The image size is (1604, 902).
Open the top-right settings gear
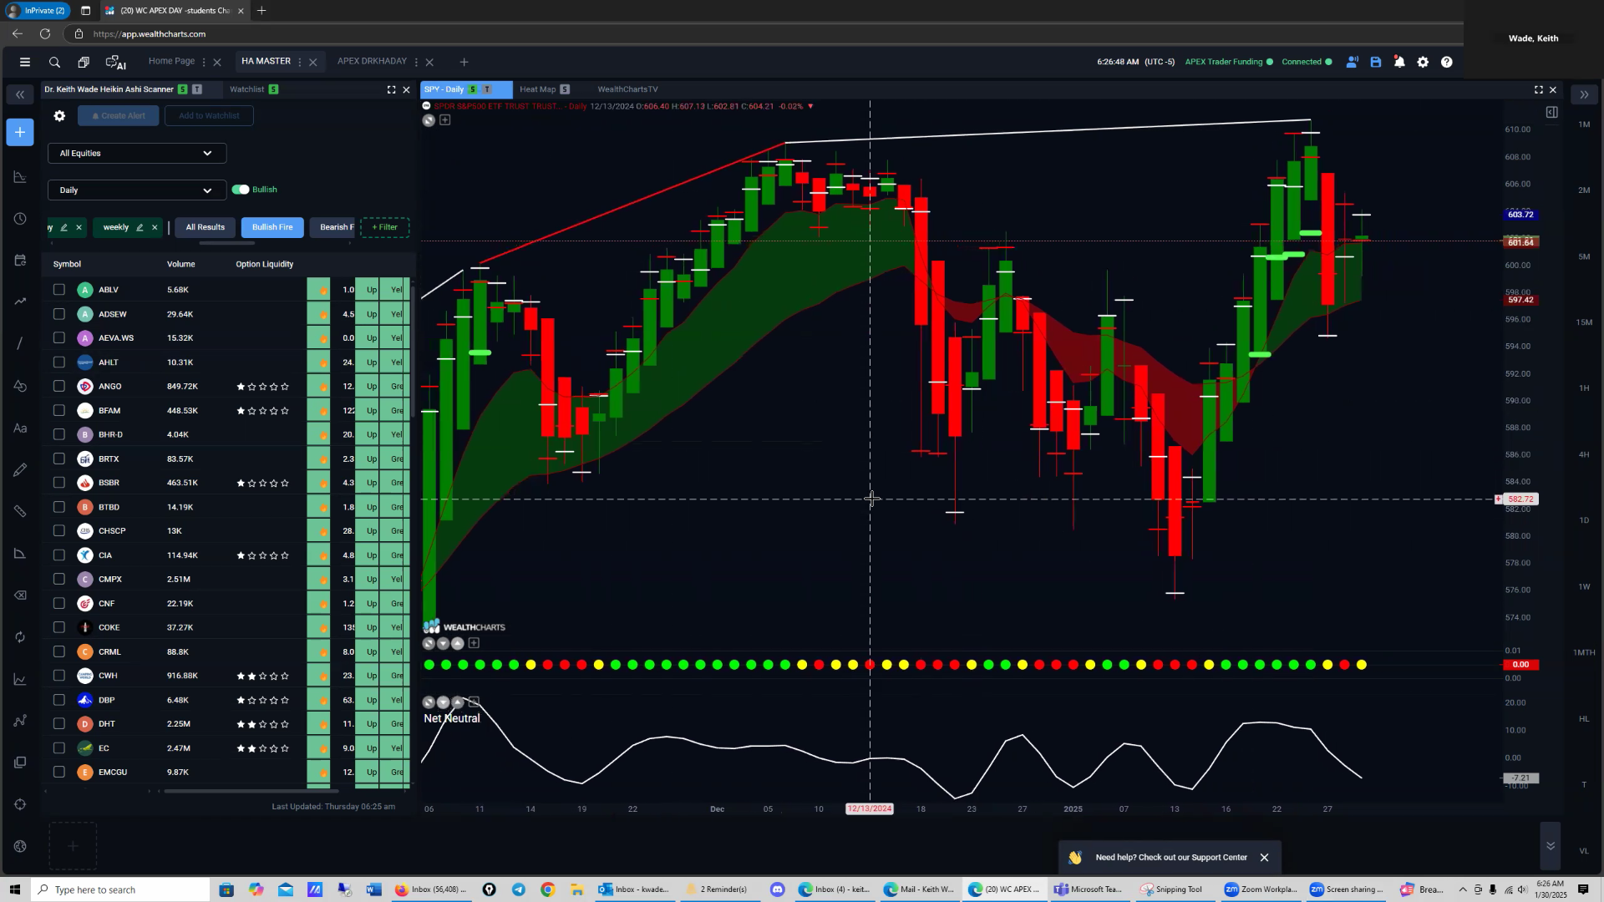point(1423,62)
